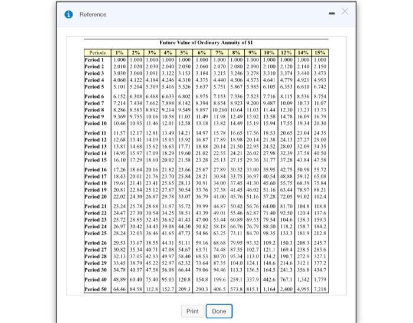Click the 1% column header

[120, 52]
